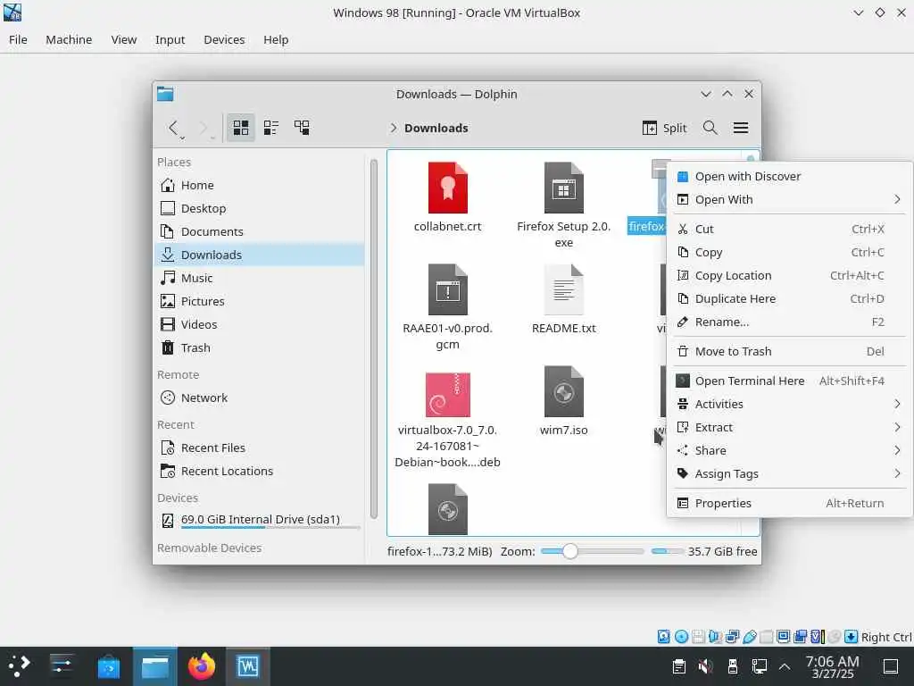Launch Firefox from taskbar
The width and height of the screenshot is (914, 686).
tap(201, 666)
